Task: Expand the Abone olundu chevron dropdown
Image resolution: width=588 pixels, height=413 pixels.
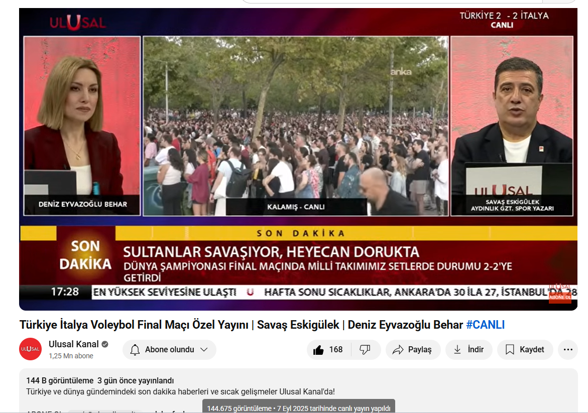Action: [x=204, y=350]
